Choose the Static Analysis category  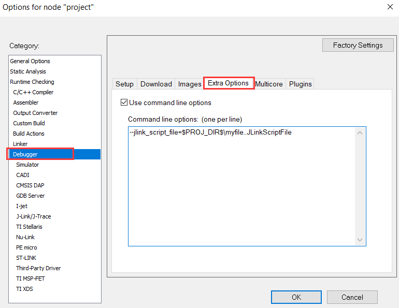(28, 71)
